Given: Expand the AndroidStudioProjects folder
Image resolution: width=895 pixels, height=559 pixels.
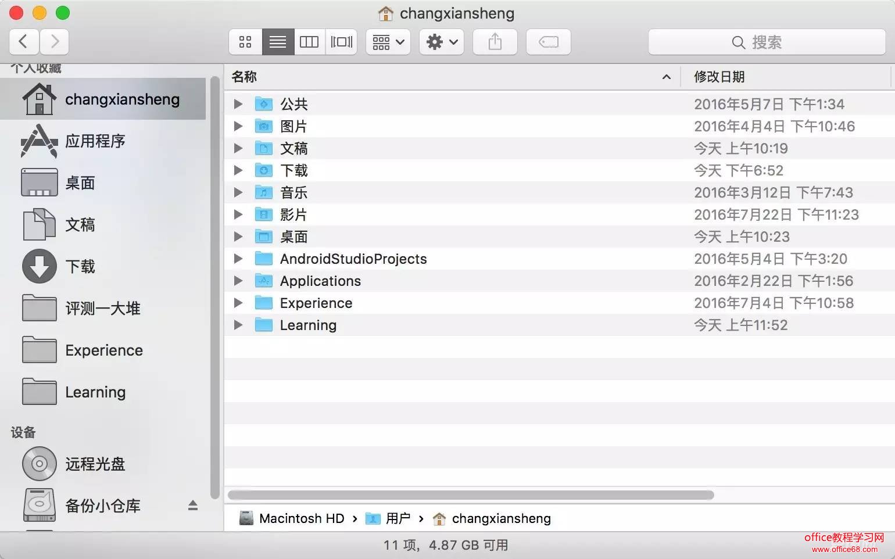Looking at the screenshot, I should click(x=238, y=259).
